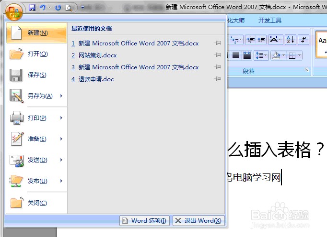Click the Prepare document checklist icon
The width and height of the screenshot is (327, 237).
[17, 139]
